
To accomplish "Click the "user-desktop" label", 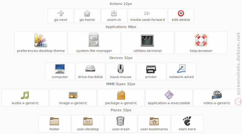I will (x=88, y=129).
